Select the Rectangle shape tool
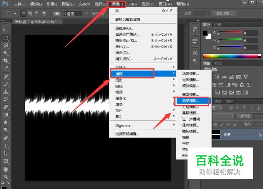Viewport: 263px width, 189px height. [5, 161]
